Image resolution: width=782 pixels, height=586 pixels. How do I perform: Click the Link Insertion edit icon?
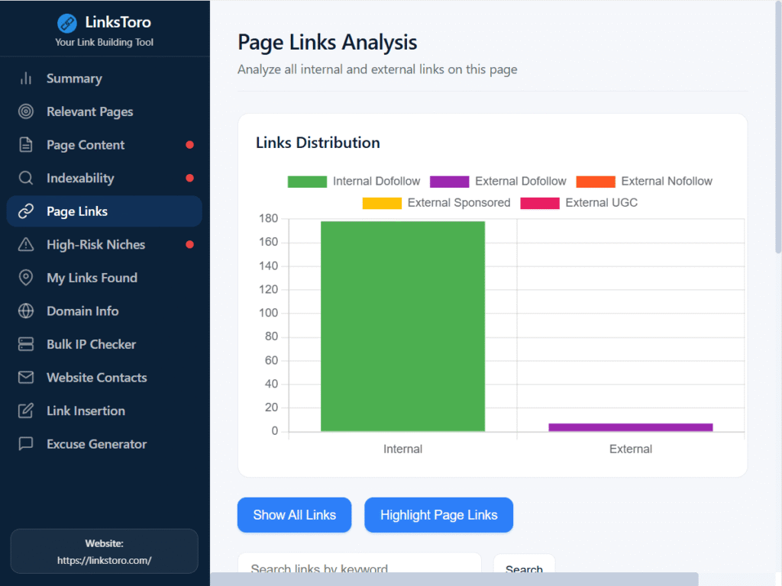click(26, 411)
